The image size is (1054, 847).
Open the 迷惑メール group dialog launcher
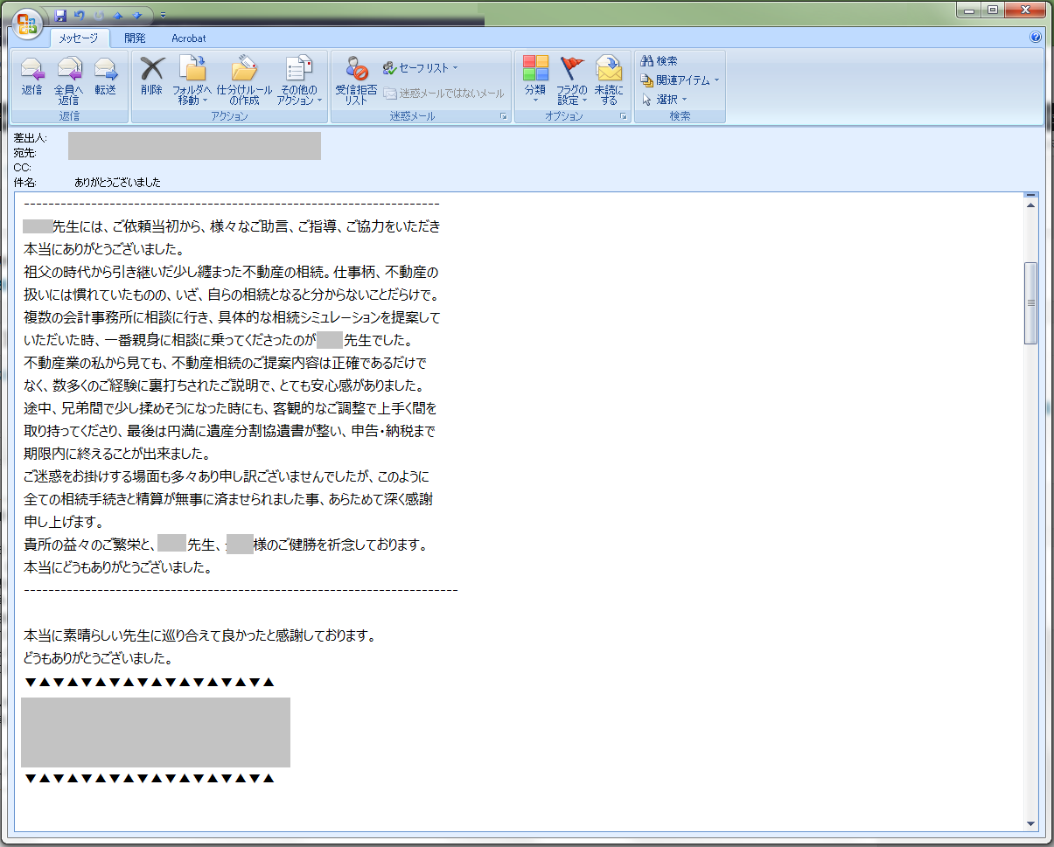pyautogui.click(x=504, y=116)
